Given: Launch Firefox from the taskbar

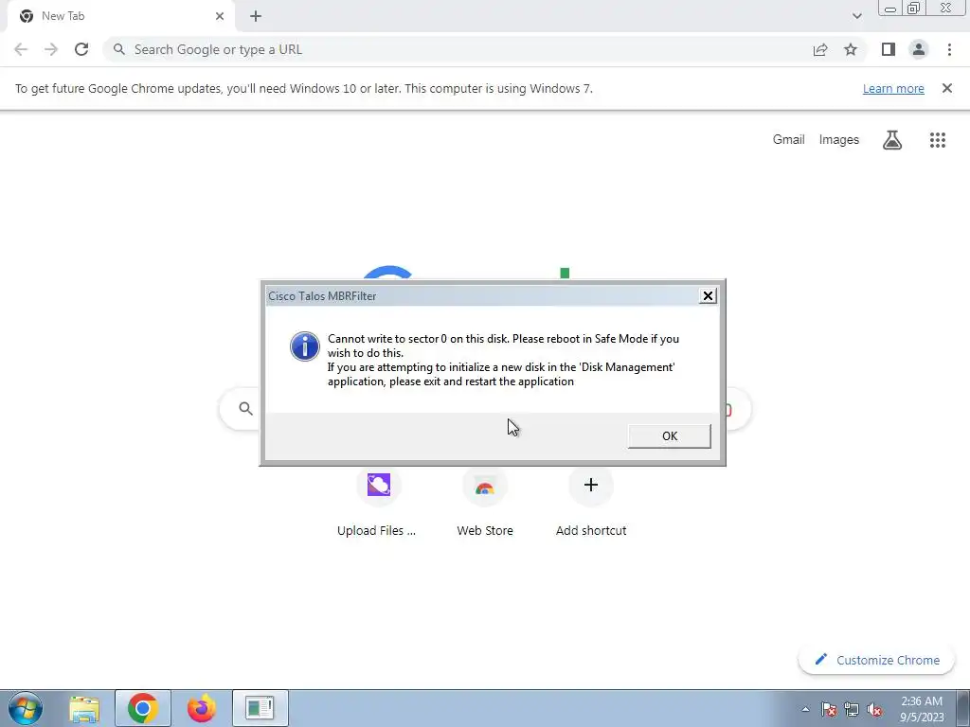Looking at the screenshot, I should [x=202, y=708].
